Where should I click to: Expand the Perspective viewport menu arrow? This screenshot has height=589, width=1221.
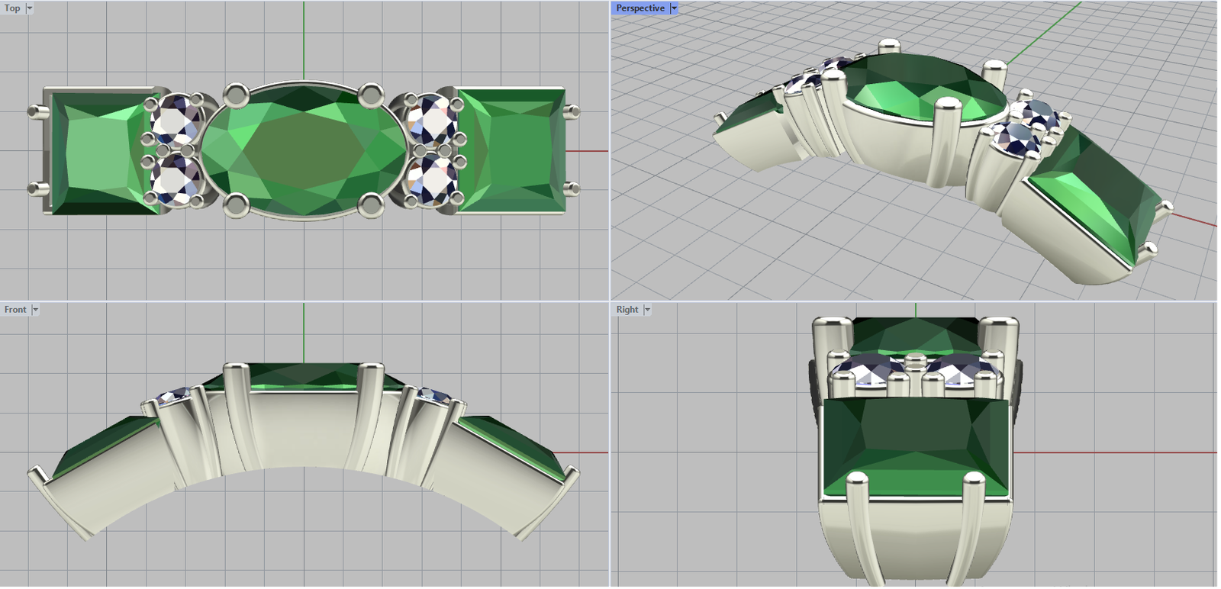tap(673, 8)
